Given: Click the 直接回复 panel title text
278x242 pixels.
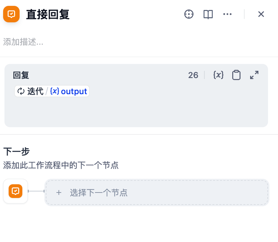Looking at the screenshot, I should [x=47, y=14].
